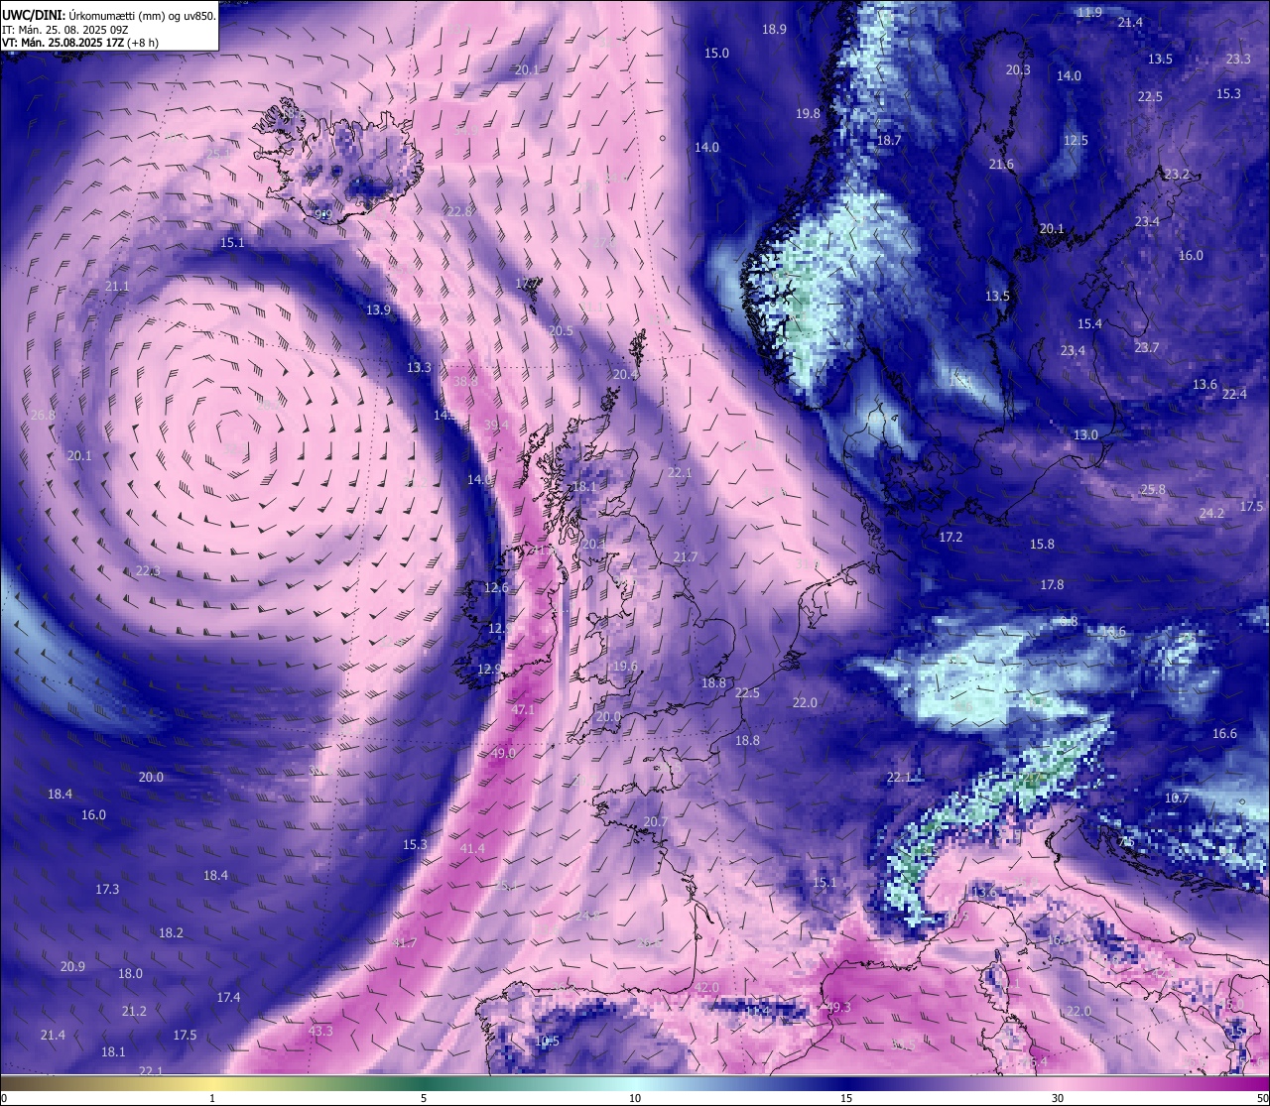Viewport: 1270px width, 1106px height.
Task: Select the '12.9' value label
Action: point(489,670)
